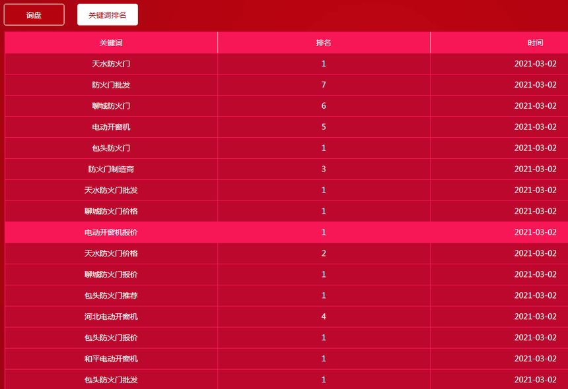Select rank 3 in 防火门制造商 row
This screenshot has width=568, height=389.
pyautogui.click(x=324, y=169)
